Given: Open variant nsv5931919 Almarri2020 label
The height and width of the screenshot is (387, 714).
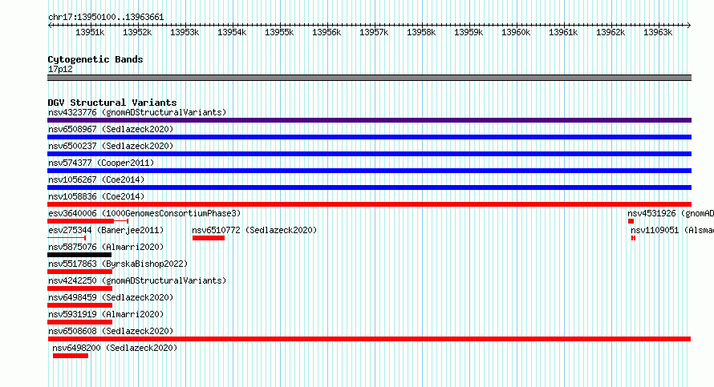Looking at the screenshot, I should (x=106, y=314).
